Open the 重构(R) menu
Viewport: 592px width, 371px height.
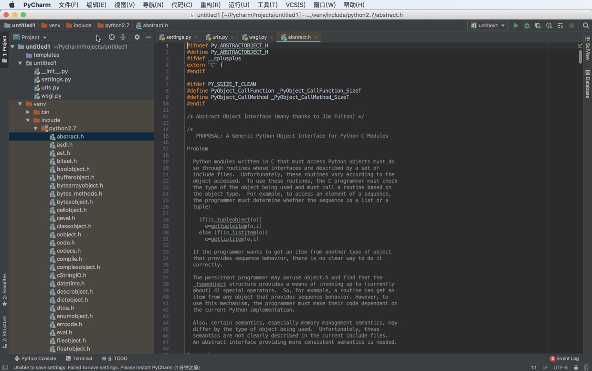pyautogui.click(x=211, y=5)
